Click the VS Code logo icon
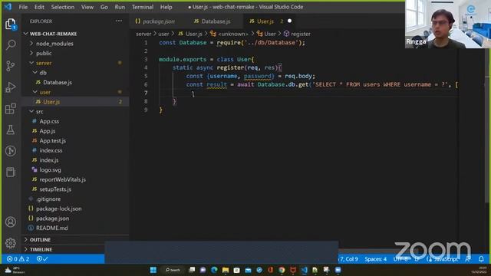 coord(8,7)
